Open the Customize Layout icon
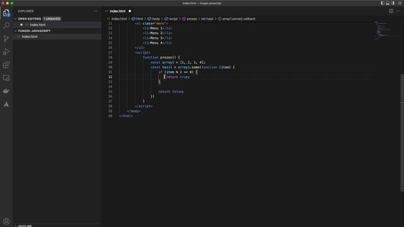The width and height of the screenshot is (404, 227). coord(400,3)
